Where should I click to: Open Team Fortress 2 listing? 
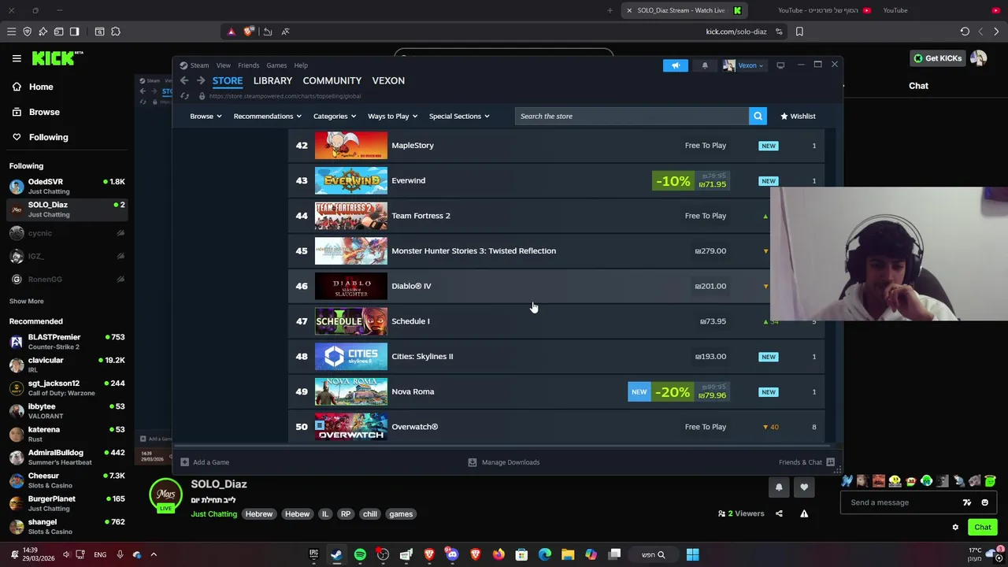point(556,216)
